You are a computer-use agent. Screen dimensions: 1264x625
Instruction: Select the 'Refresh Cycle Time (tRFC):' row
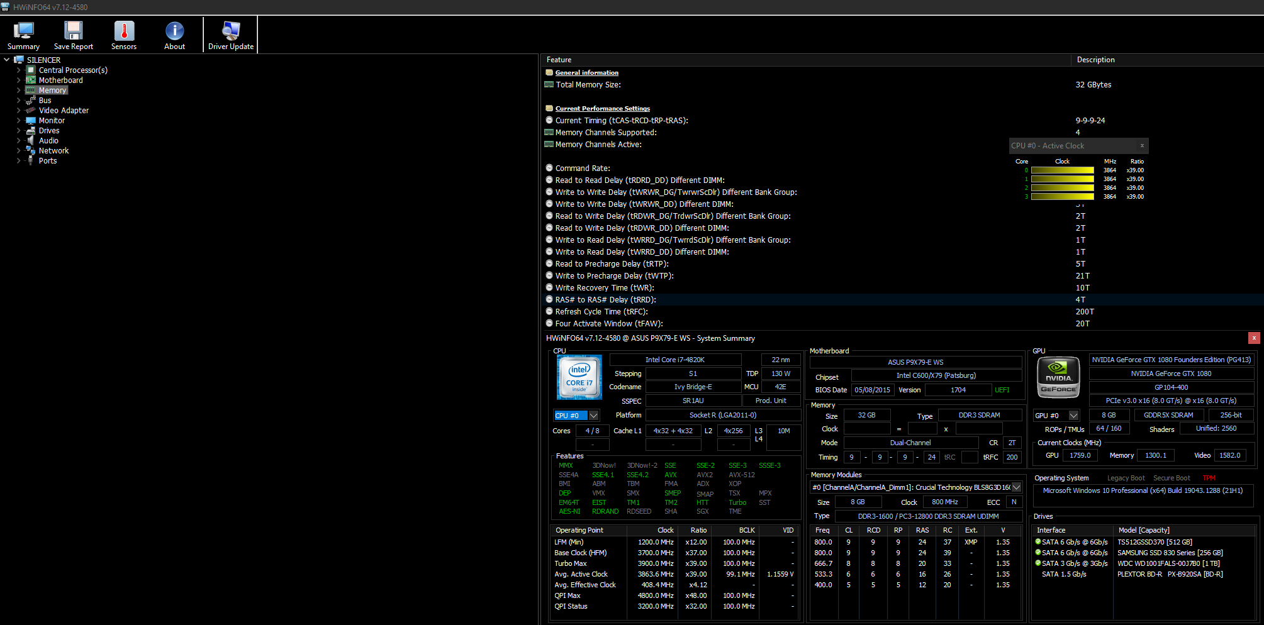click(x=902, y=312)
